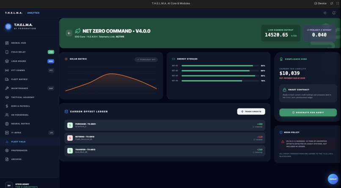Image resolution: width=341 pixels, height=188 pixels.
Task: Open the Tactical Academy graduation cap icon
Action: pos(7,97)
